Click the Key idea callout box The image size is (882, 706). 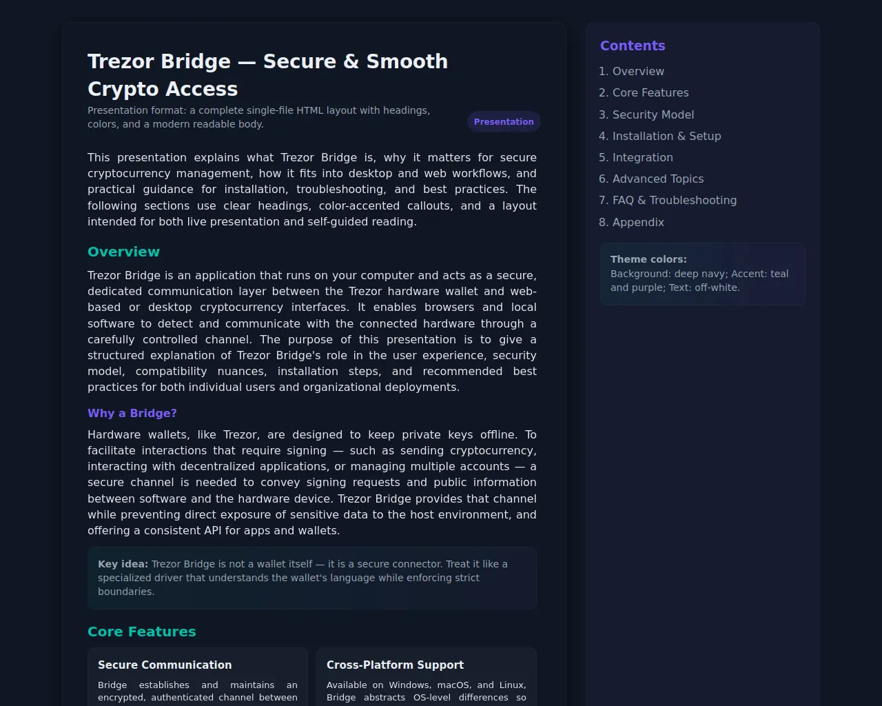click(312, 578)
